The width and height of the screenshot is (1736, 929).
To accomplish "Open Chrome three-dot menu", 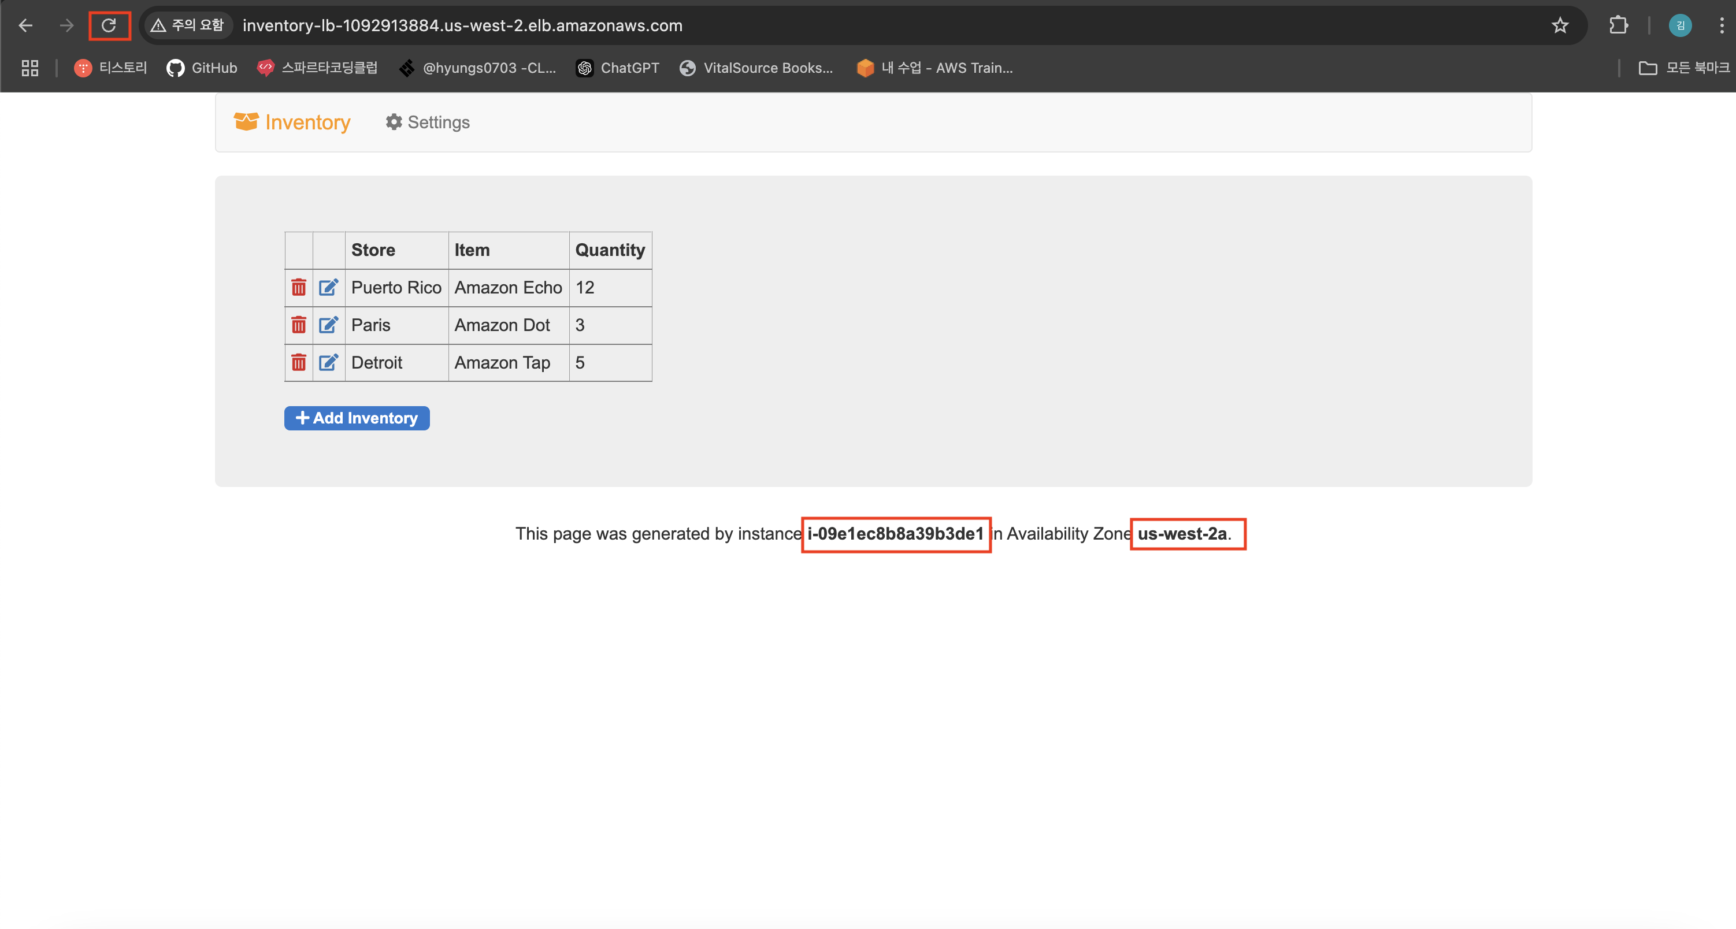I will click(x=1721, y=25).
